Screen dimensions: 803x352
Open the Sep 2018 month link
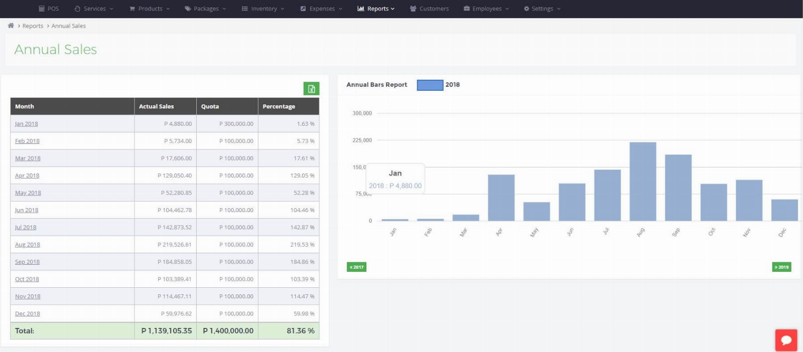click(x=27, y=262)
